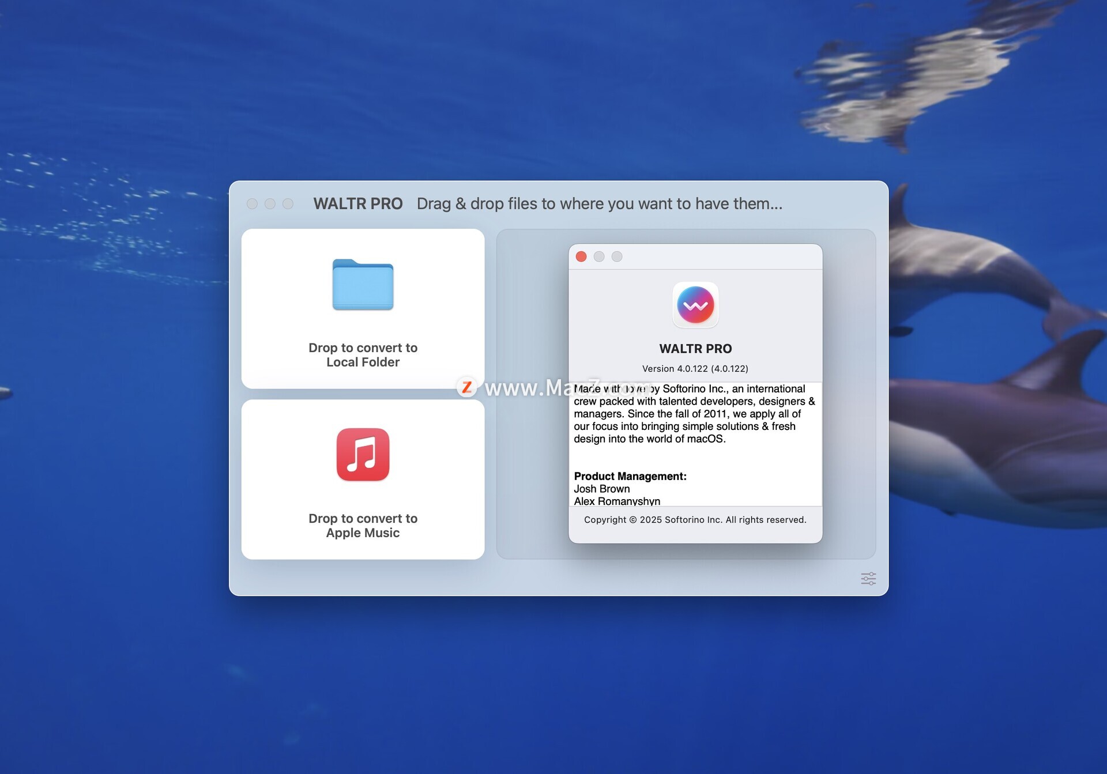Screen dimensions: 1107x774
Task: Close the main WALTR PRO window
Action: click(252, 204)
